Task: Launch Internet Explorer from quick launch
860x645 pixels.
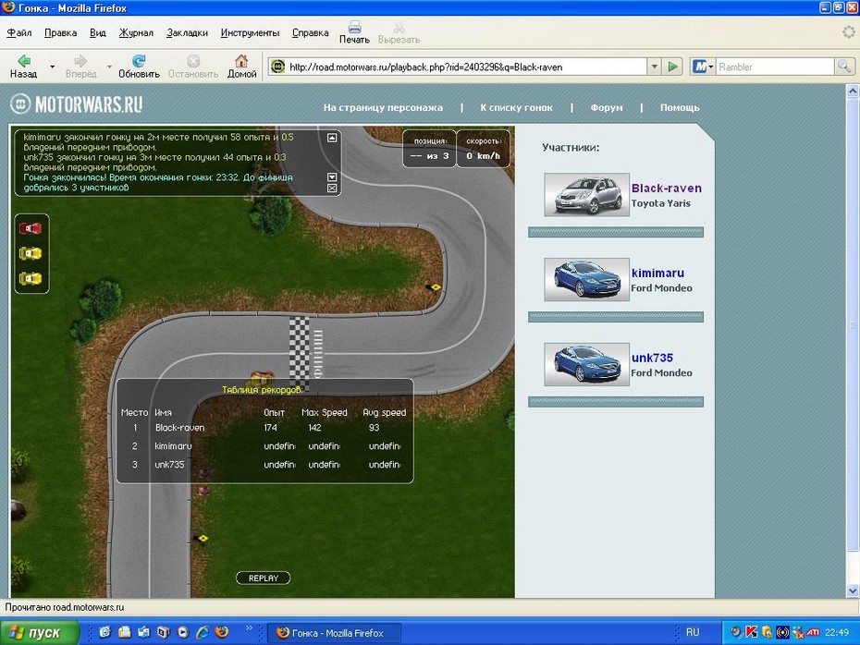Action: tap(203, 632)
